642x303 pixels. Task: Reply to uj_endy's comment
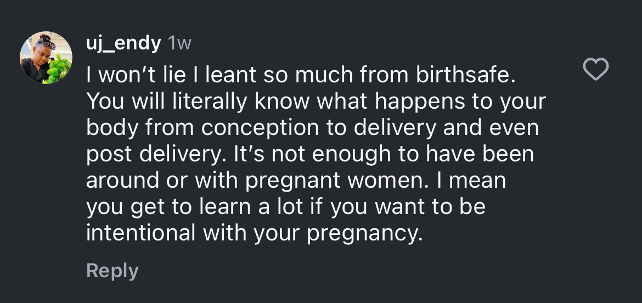112,271
